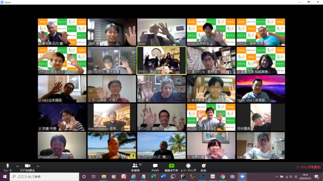Open Photoshop from the taskbar
Image resolution: width=323 pixels, height=181 pixels.
click(203, 176)
